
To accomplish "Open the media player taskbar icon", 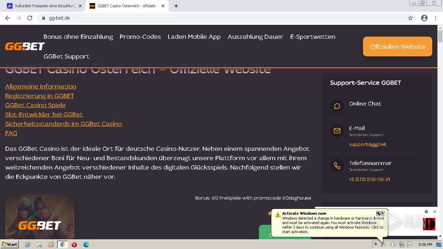I will 51,245.
